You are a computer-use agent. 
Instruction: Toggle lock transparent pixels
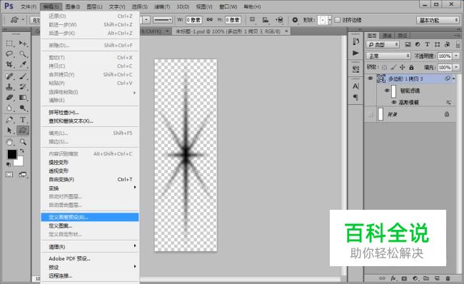(384, 68)
